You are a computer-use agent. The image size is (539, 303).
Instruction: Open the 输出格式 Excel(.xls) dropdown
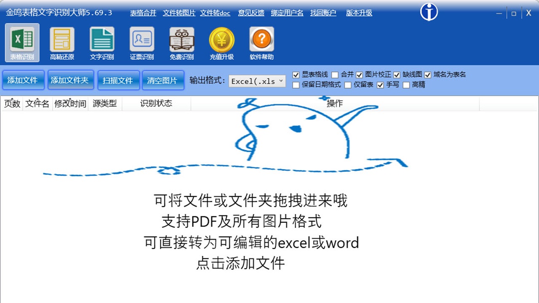pos(257,81)
